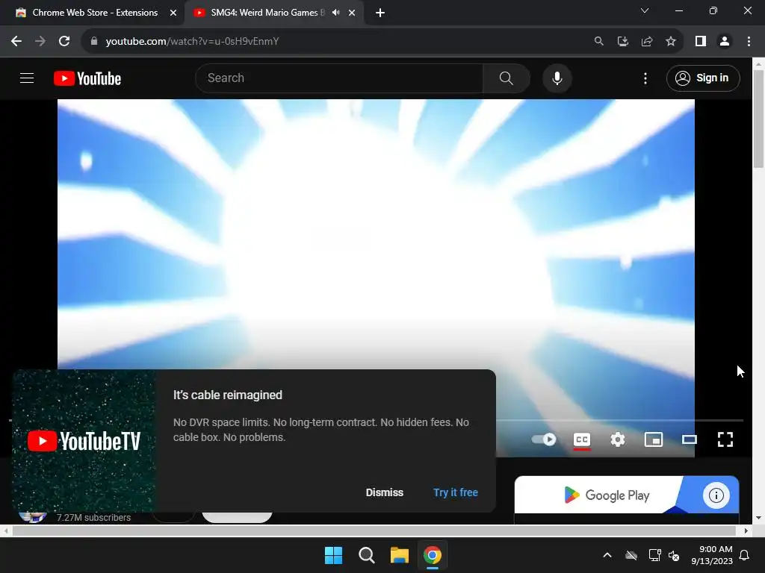This screenshot has width=765, height=573.
Task: Go to the YouTube home logo
Action: point(87,78)
